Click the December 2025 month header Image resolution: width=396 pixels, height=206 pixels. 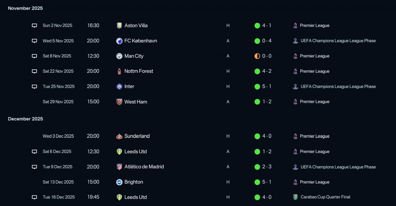click(x=25, y=119)
